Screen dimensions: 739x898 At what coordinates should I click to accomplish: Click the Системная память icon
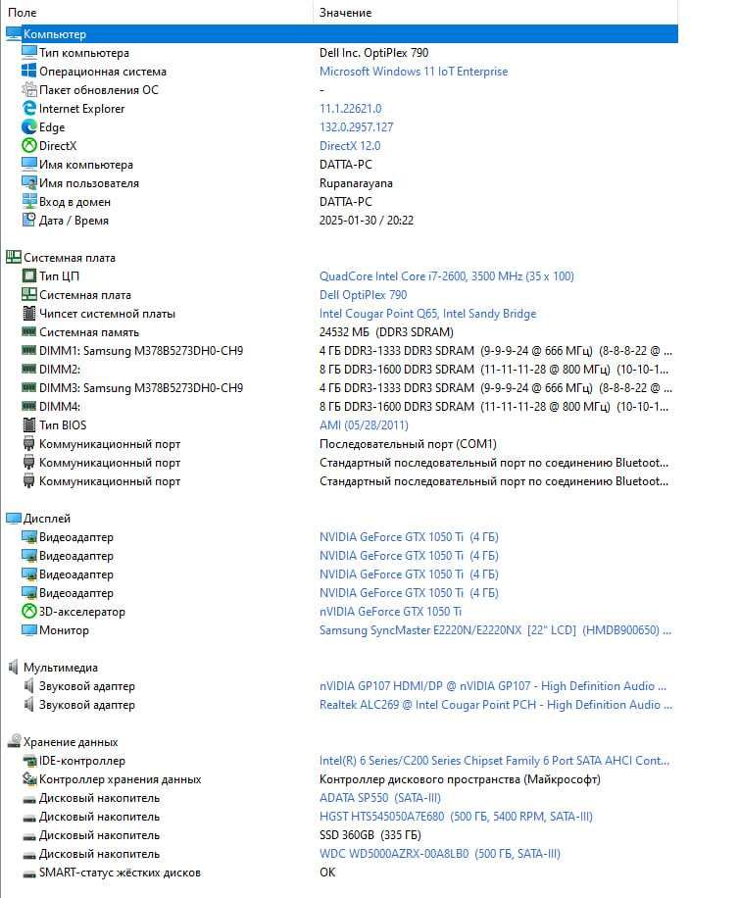tap(28, 331)
